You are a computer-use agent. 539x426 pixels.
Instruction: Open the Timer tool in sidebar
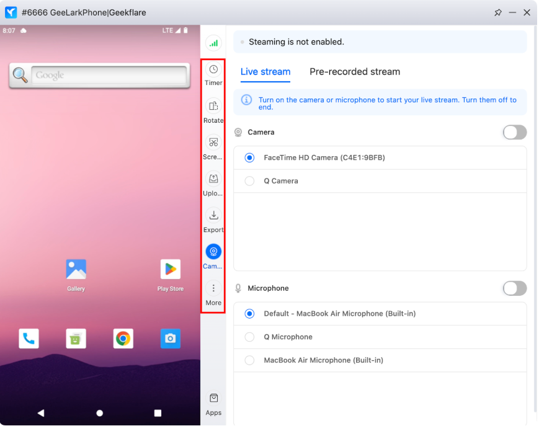pyautogui.click(x=213, y=69)
